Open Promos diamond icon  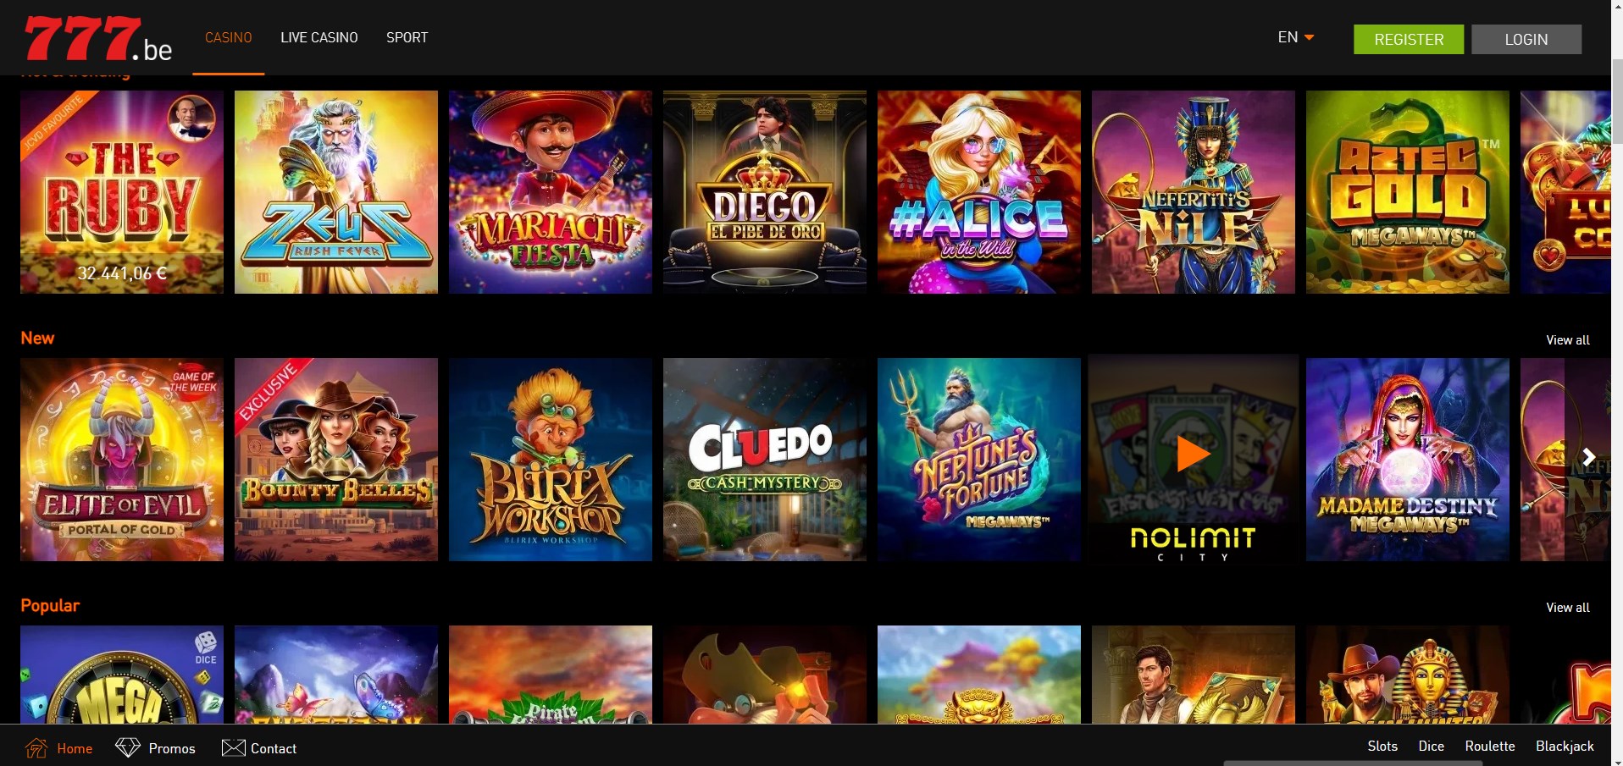point(128,747)
